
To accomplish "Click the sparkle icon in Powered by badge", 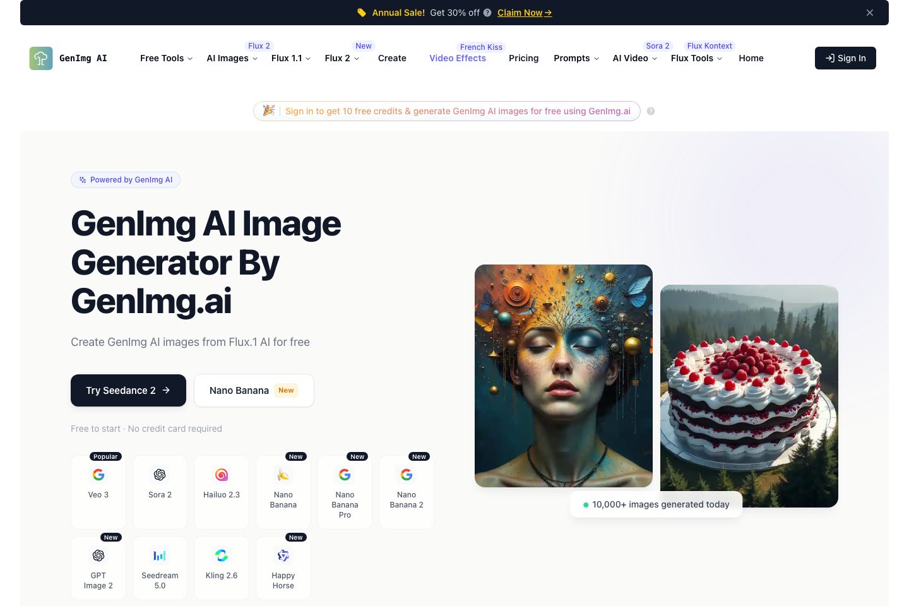I will pyautogui.click(x=83, y=180).
